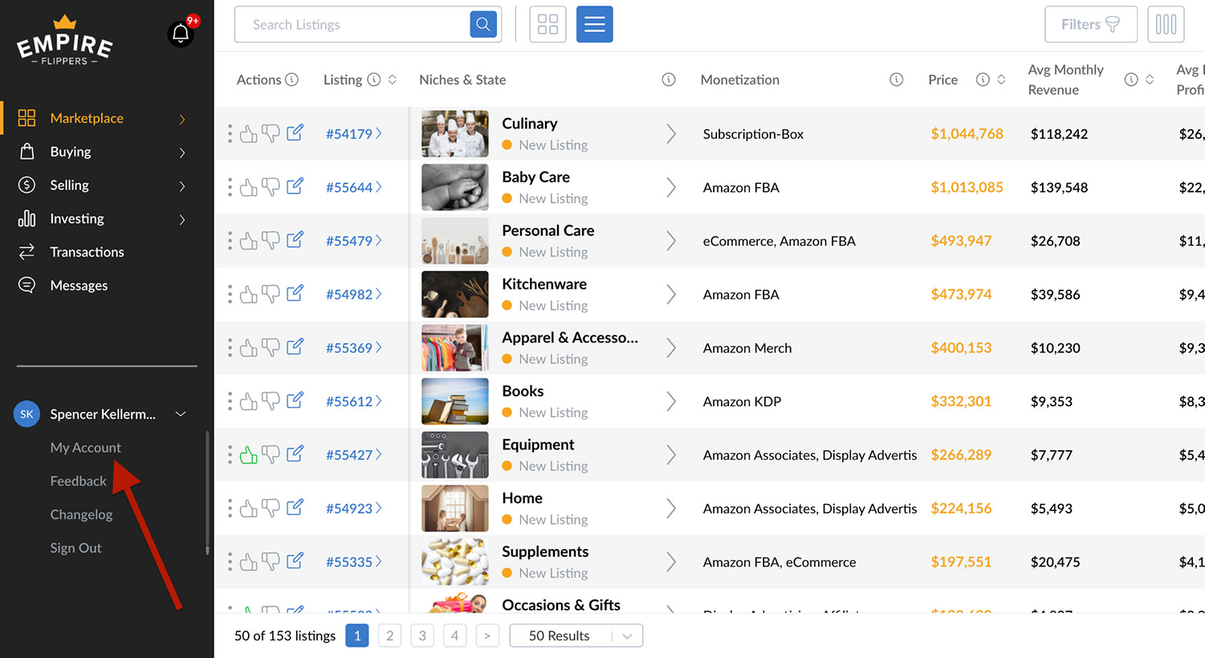1205x658 pixels.
Task: Open Marketplace in the sidebar
Action: (87, 118)
